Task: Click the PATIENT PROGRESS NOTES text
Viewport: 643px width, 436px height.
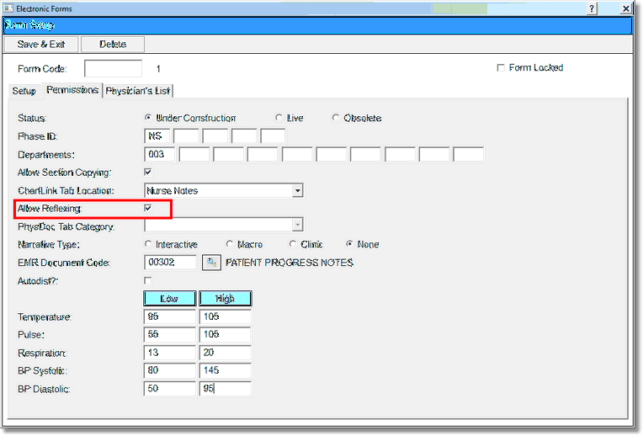Action: pyautogui.click(x=290, y=263)
